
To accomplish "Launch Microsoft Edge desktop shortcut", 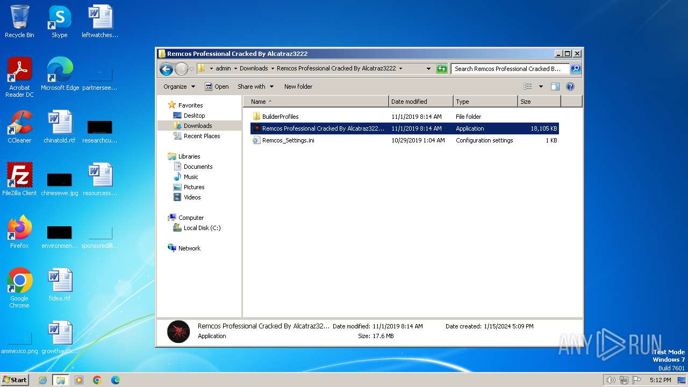I will pos(60,74).
